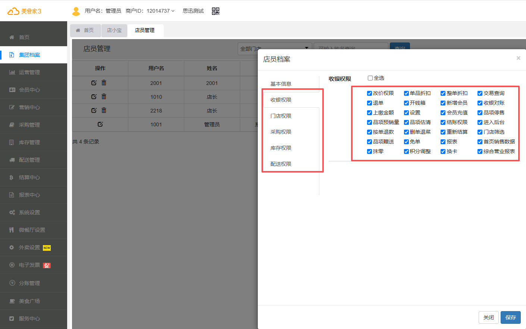Switch to the 门店权限 tab
Screen dimensions: 526x329
tap(281, 116)
